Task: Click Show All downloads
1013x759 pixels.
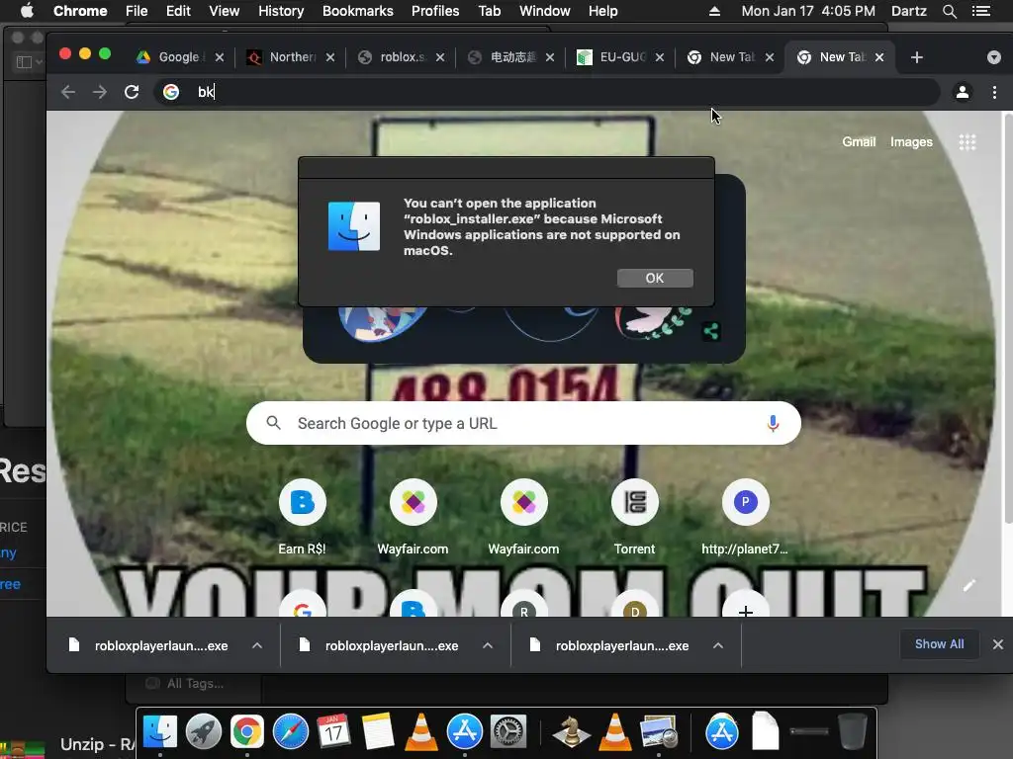Action: pyautogui.click(x=939, y=644)
